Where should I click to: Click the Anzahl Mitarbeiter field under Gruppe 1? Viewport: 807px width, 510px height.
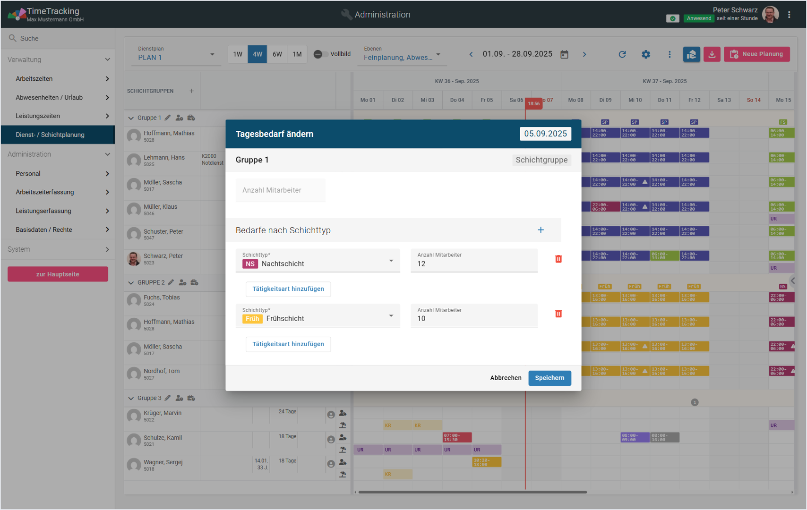tap(280, 190)
